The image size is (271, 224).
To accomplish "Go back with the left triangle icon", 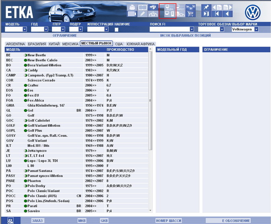I will point(228,14).
